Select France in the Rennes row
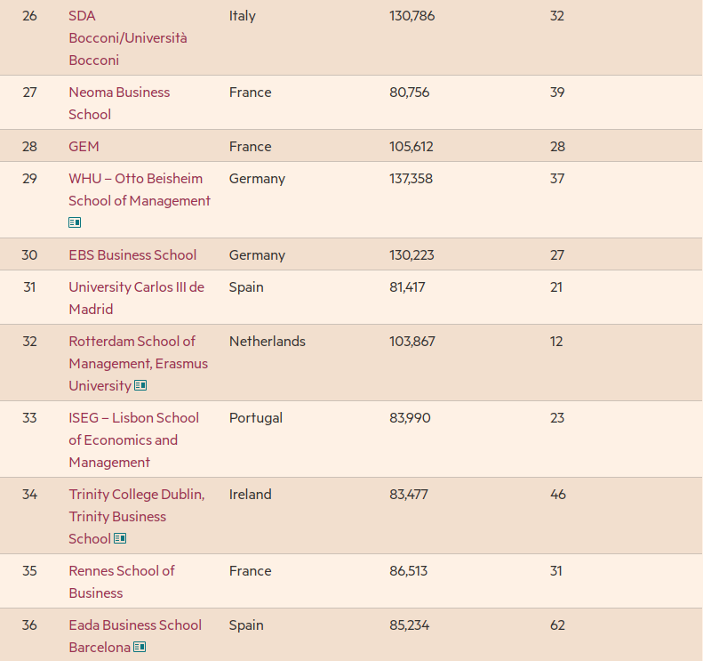 point(250,571)
